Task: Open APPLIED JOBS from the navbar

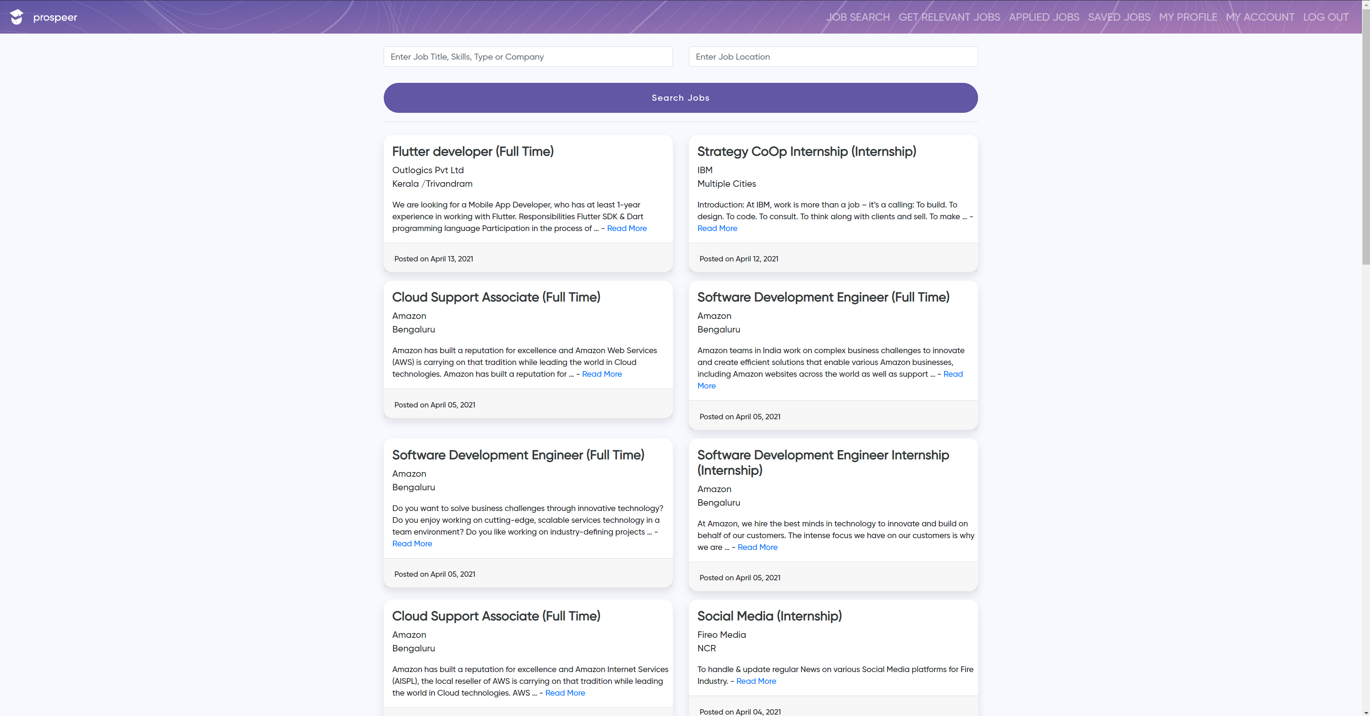Action: point(1043,17)
